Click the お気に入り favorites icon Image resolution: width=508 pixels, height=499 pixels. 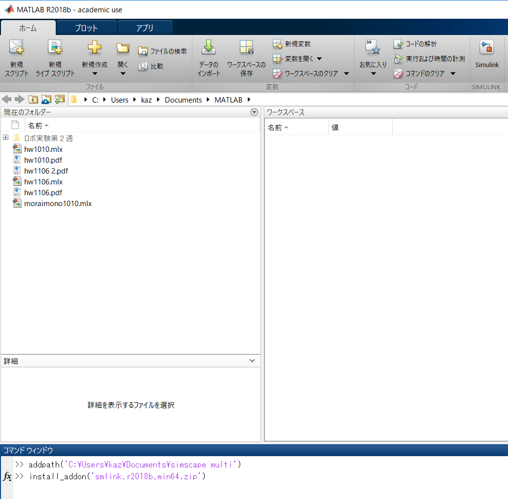click(372, 47)
